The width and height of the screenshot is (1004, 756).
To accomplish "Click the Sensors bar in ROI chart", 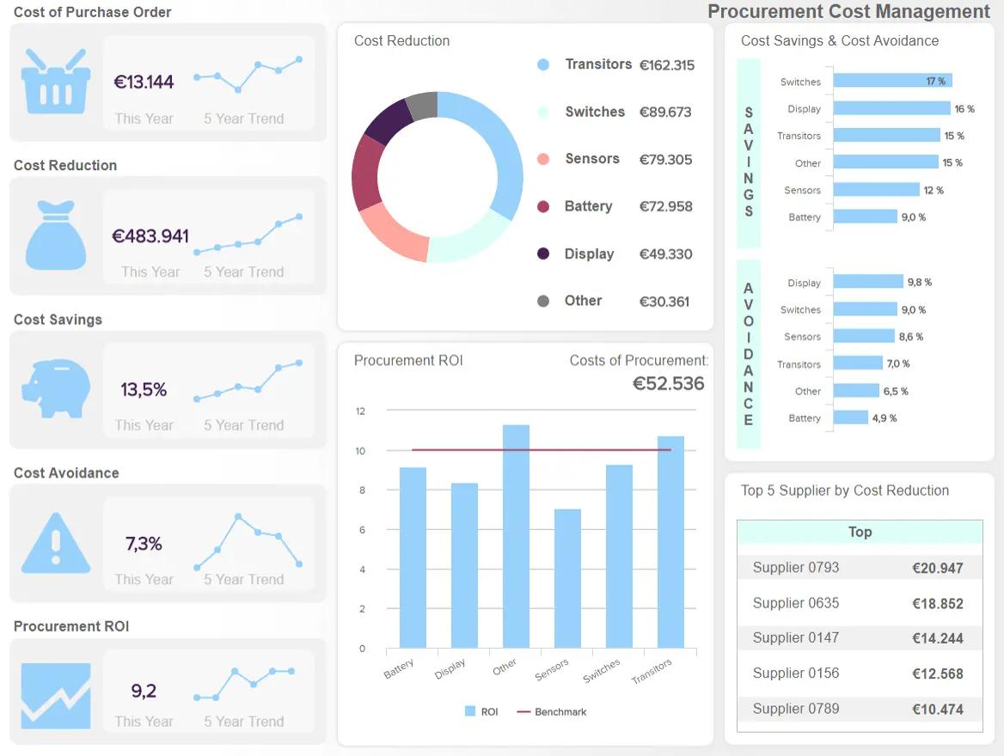I will click(x=567, y=579).
